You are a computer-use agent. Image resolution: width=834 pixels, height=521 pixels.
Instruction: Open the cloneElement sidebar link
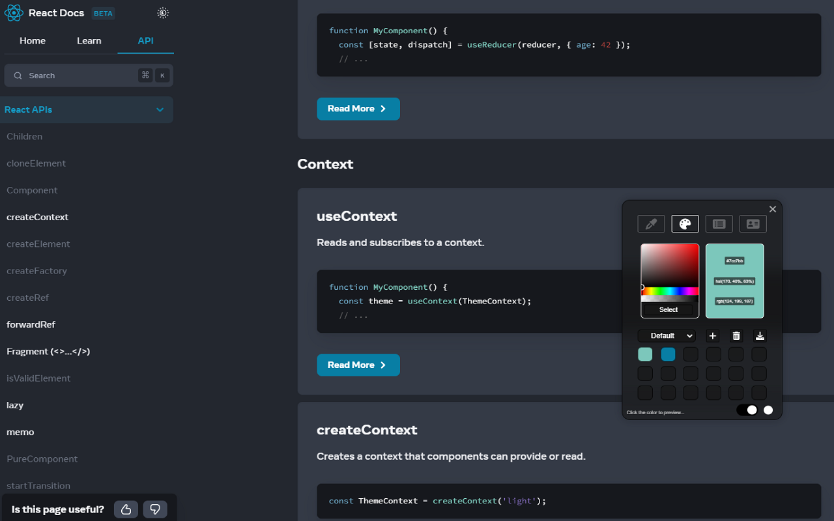click(36, 163)
